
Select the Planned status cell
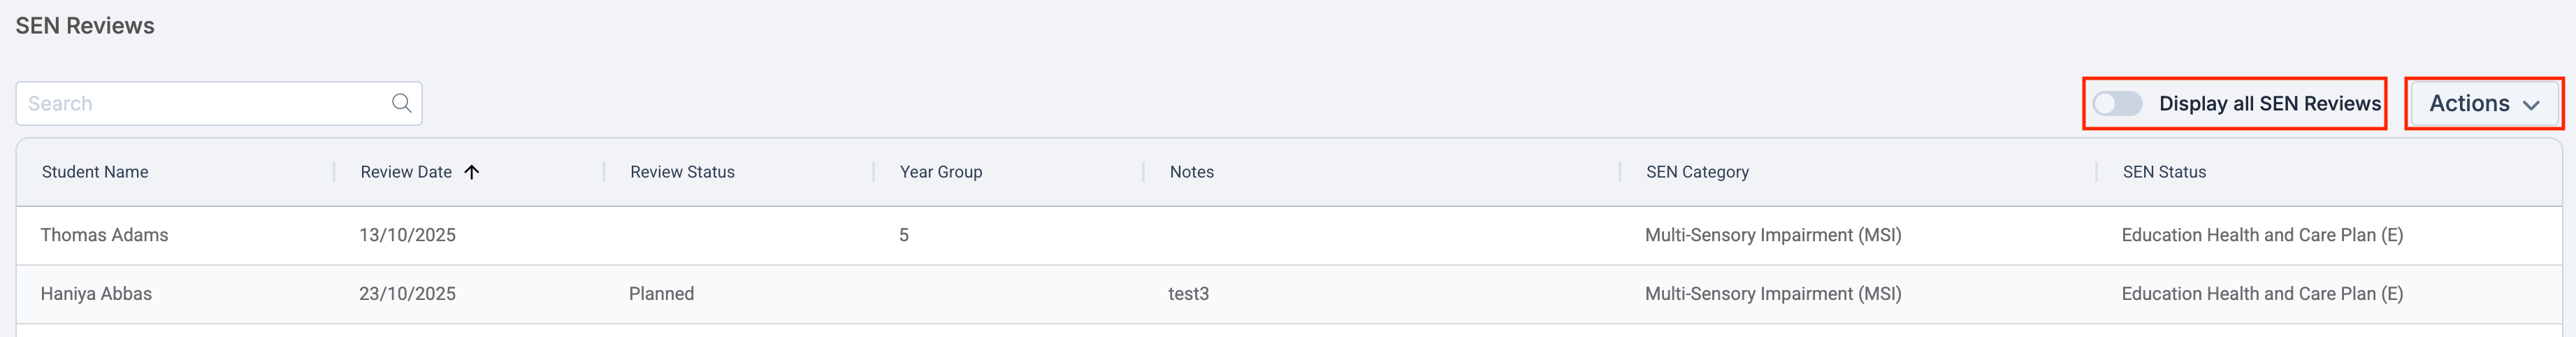(x=661, y=294)
